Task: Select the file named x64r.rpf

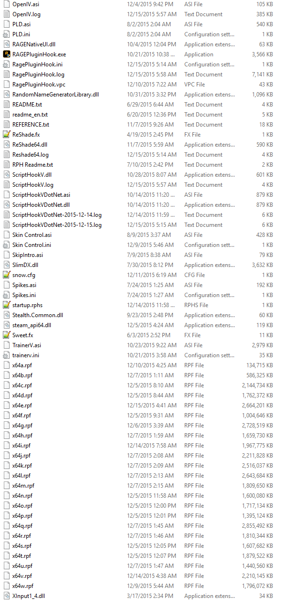Action: (x=22, y=536)
